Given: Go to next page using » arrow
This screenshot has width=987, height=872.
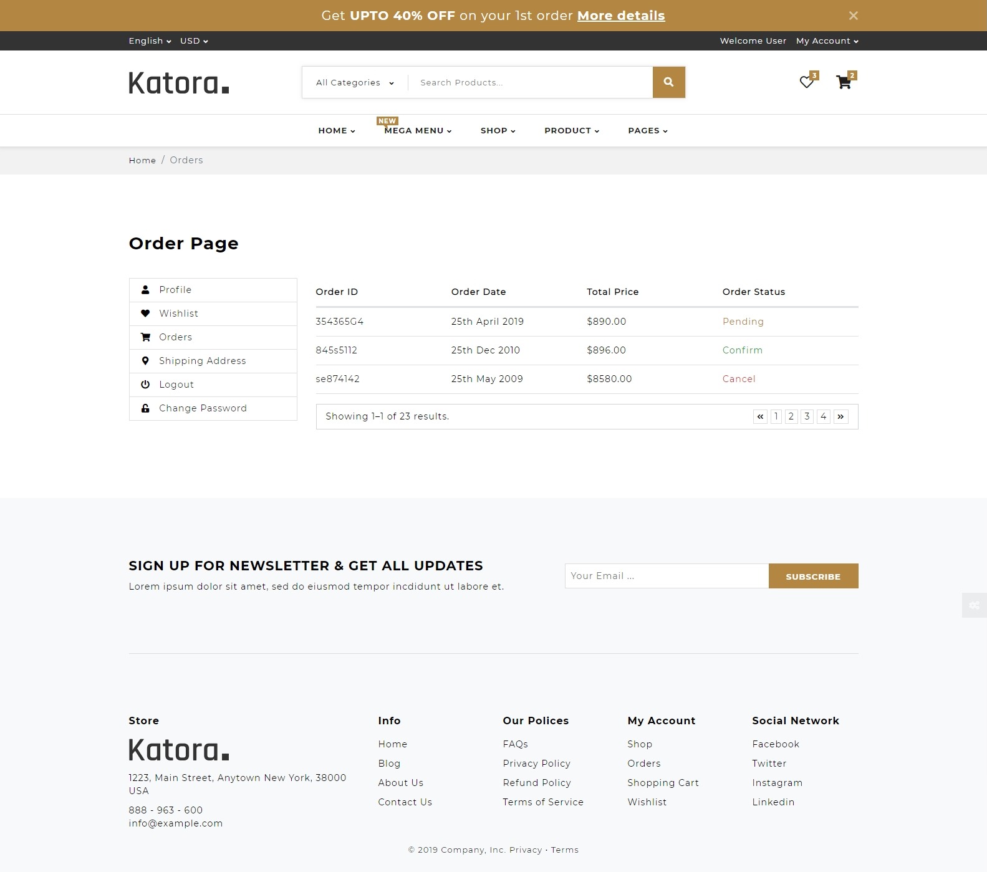Looking at the screenshot, I should 840,416.
